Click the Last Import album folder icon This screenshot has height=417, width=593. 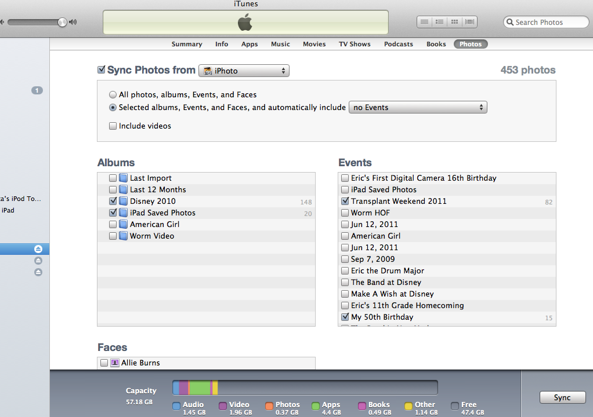[x=123, y=178]
